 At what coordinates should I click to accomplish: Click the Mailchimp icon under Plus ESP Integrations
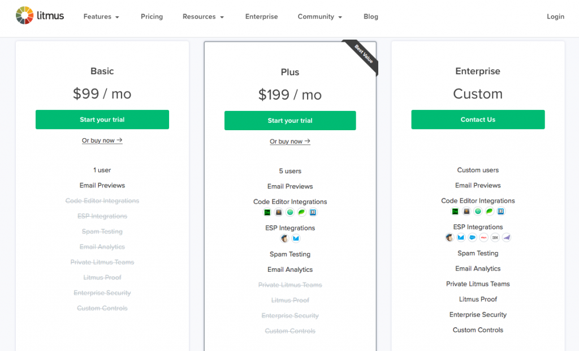click(284, 238)
